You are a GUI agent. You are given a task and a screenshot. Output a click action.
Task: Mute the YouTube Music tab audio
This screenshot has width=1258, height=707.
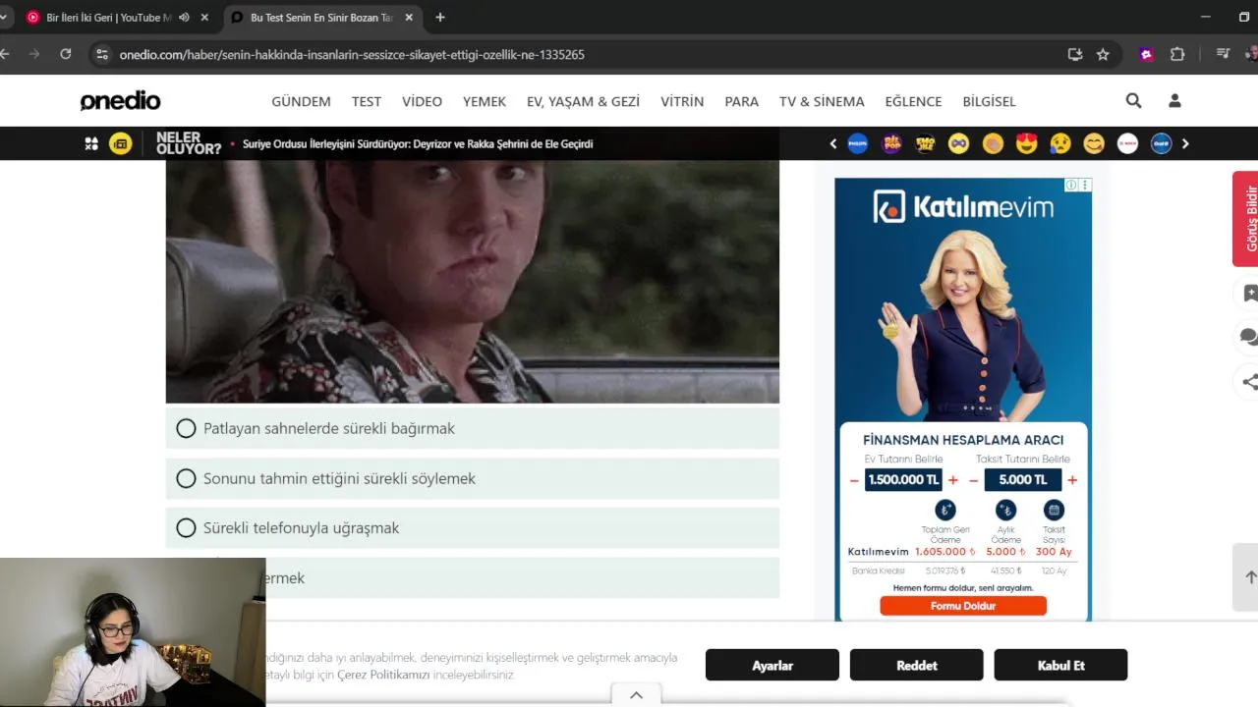point(184,18)
